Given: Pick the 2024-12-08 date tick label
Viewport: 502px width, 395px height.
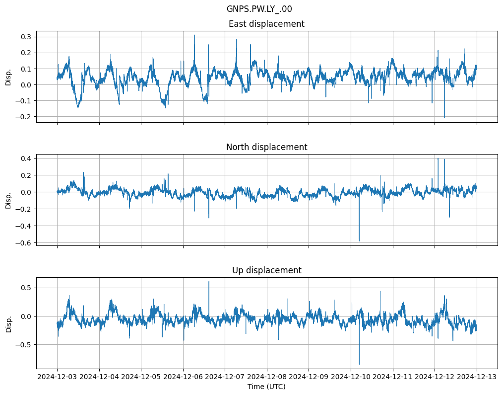Looking at the screenshot, I should [x=267, y=377].
